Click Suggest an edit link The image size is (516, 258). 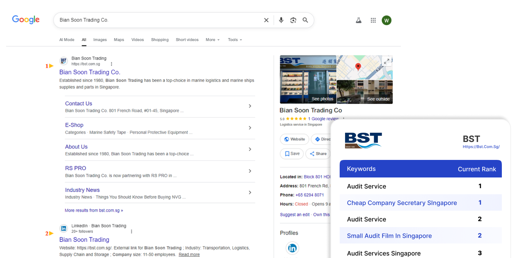pos(295,214)
